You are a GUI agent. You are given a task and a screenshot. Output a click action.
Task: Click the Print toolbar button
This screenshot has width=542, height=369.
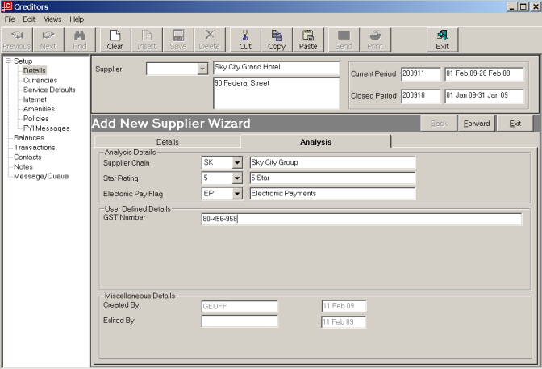pos(375,40)
